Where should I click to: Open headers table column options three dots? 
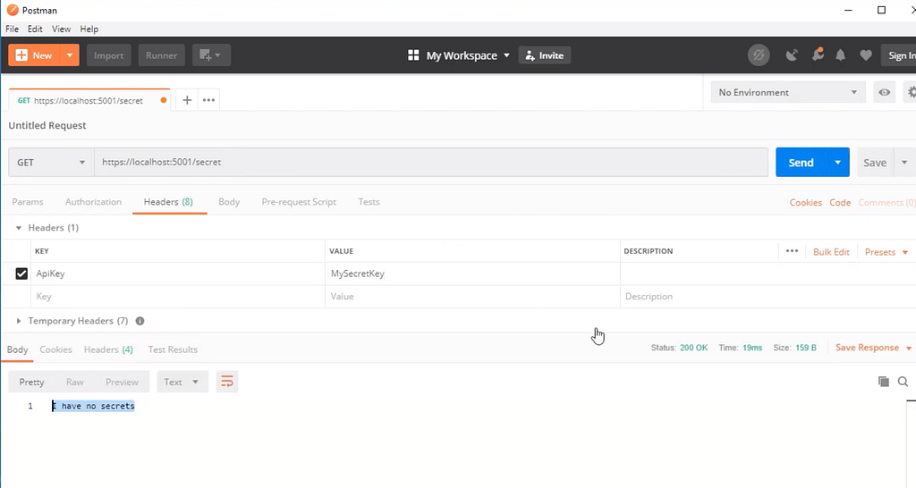point(792,251)
